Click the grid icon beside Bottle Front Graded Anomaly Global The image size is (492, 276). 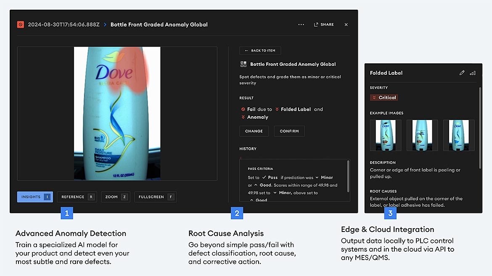243,64
